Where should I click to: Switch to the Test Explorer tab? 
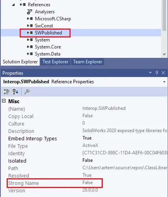pos(55,62)
